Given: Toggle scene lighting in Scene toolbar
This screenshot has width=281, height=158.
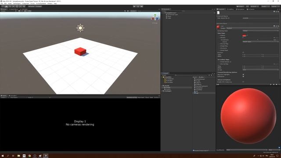Looking at the screenshot, I should click(19, 11).
